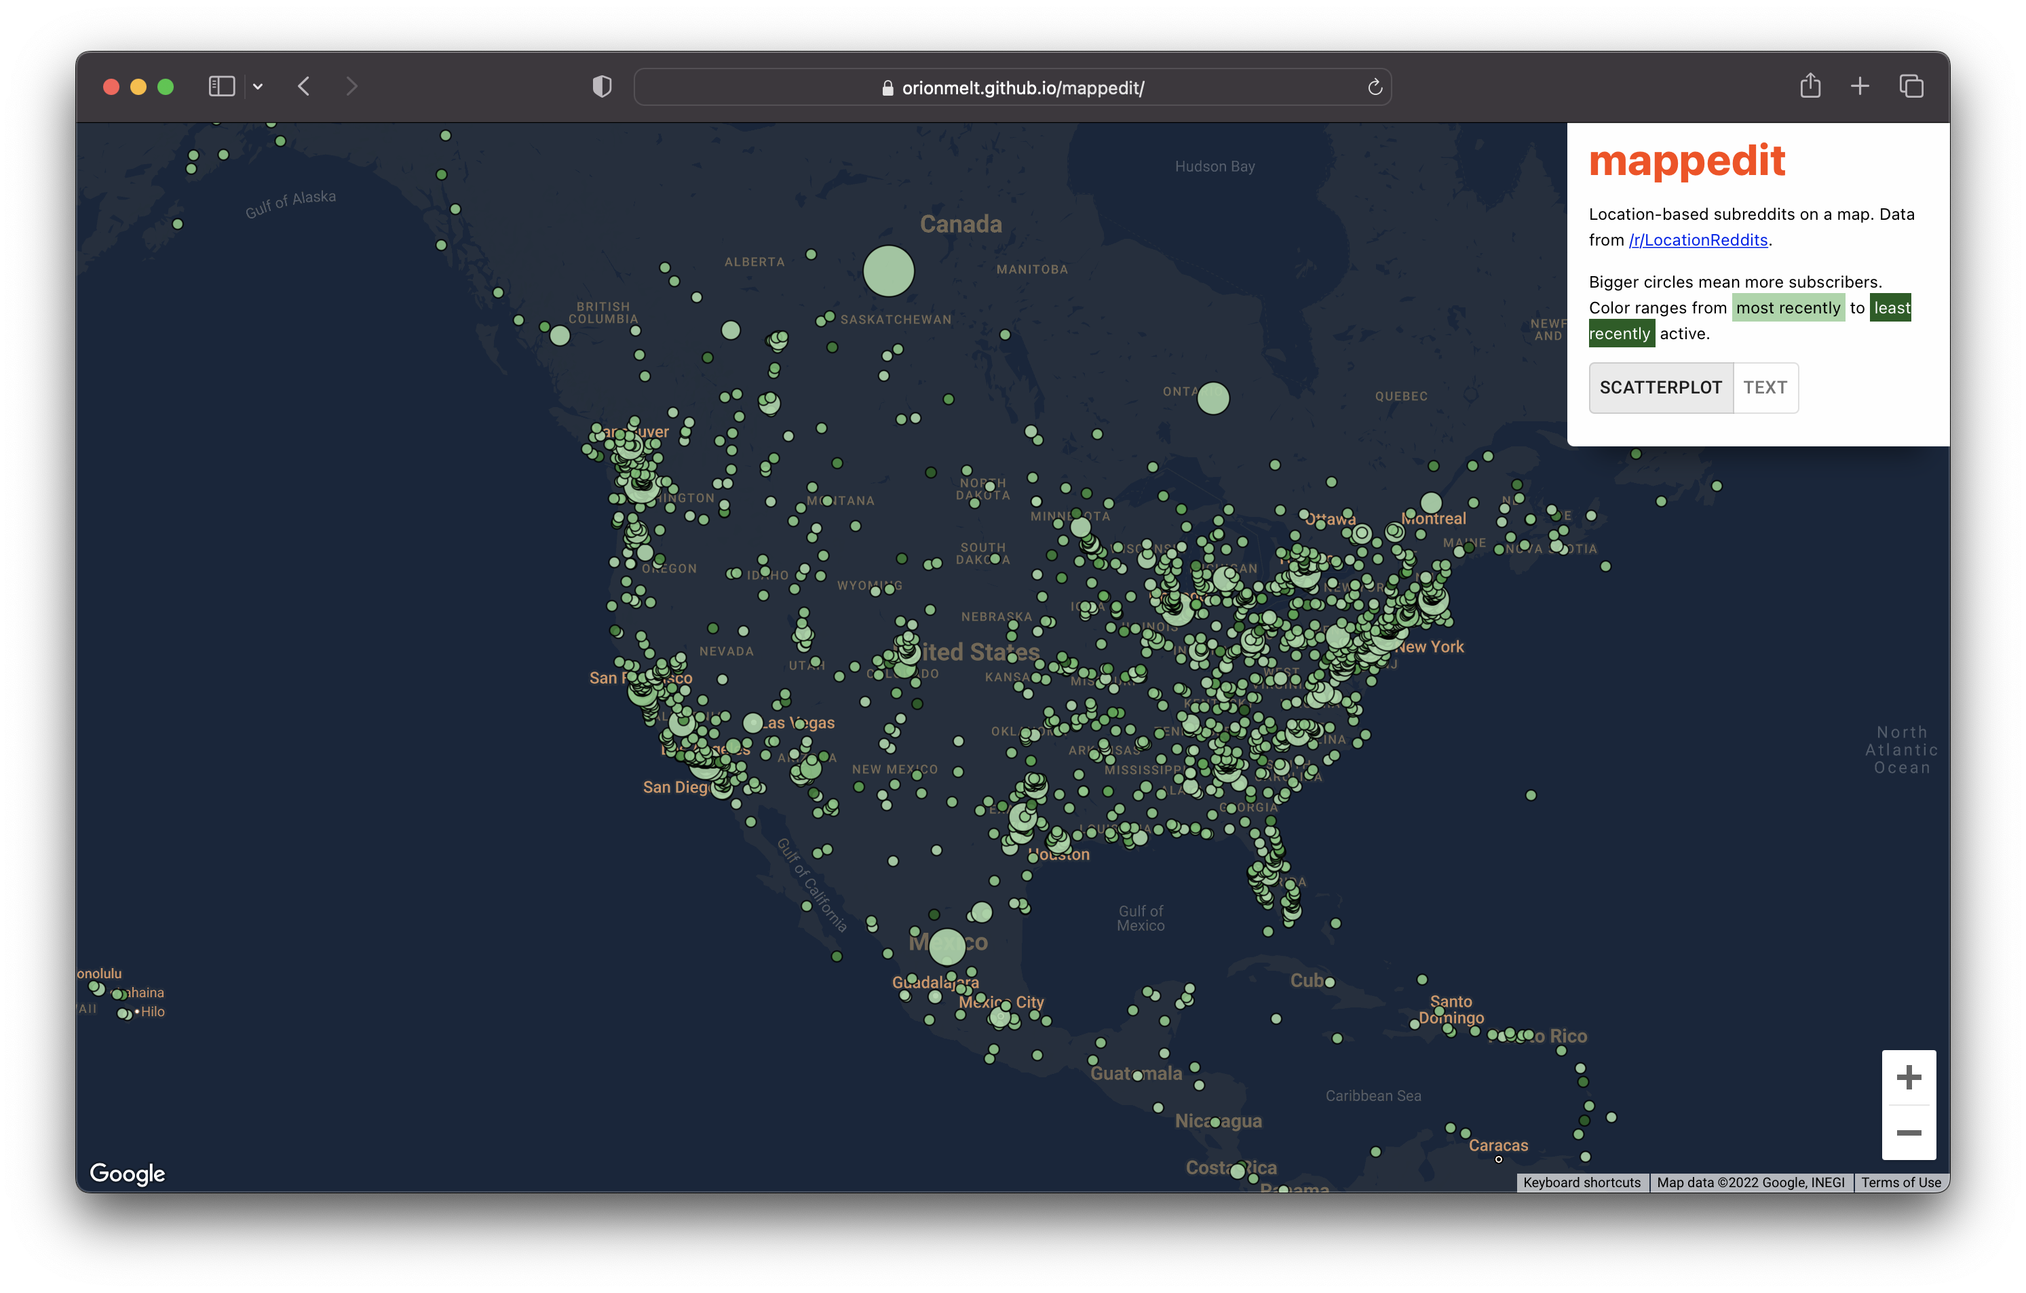
Task: Open the privacy shield icon
Action: pos(602,87)
